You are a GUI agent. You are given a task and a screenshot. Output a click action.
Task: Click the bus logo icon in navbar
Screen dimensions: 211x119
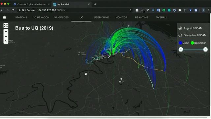tap(4, 17)
